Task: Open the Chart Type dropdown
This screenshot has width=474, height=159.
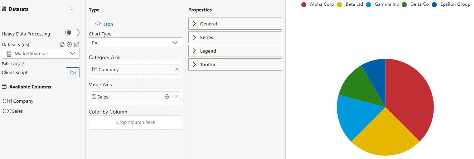Action: (x=135, y=43)
